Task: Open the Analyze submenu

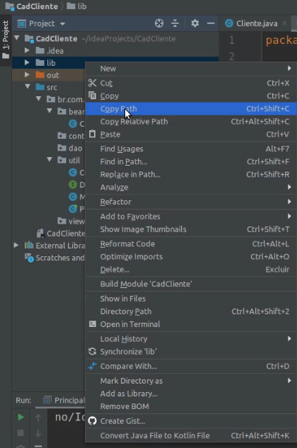Action: [191, 188]
